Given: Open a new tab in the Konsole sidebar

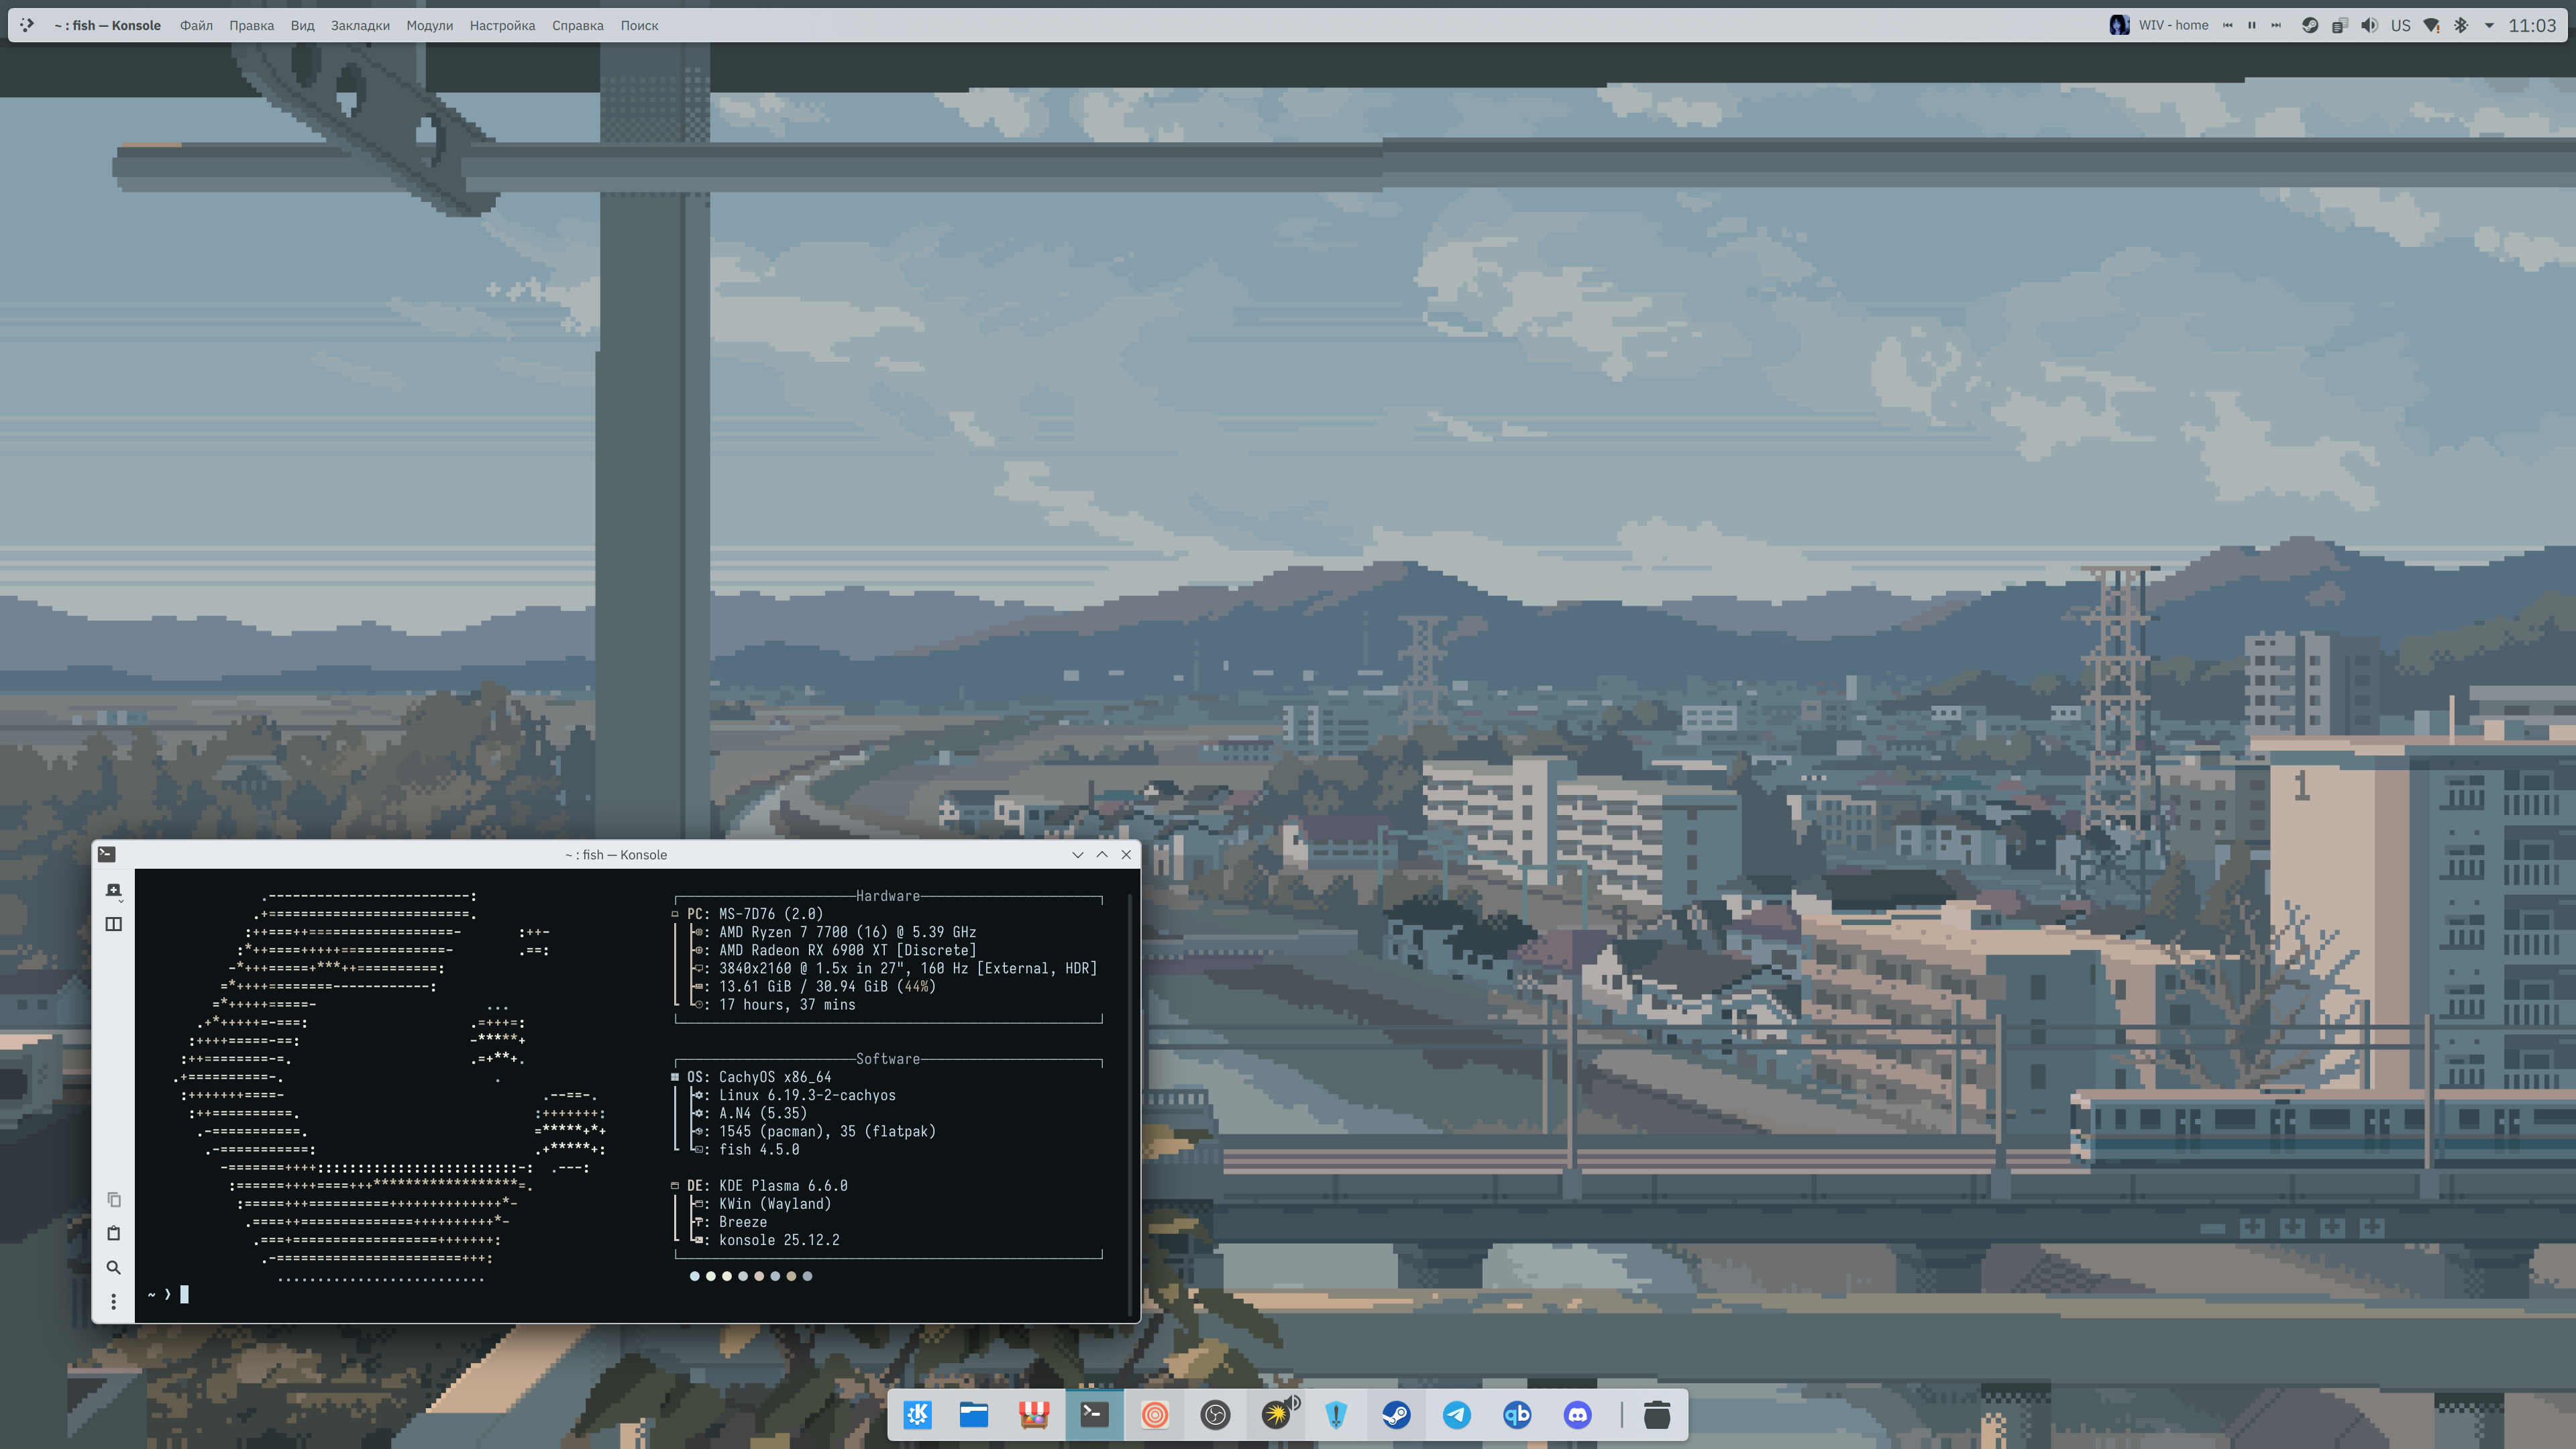Looking at the screenshot, I should 113,890.
